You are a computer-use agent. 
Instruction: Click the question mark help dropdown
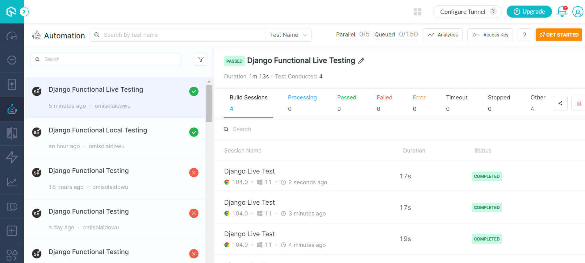pos(524,35)
